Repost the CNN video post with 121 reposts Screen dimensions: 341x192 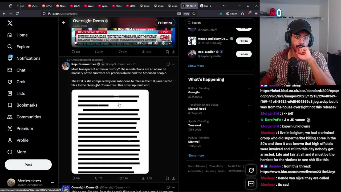(99, 52)
